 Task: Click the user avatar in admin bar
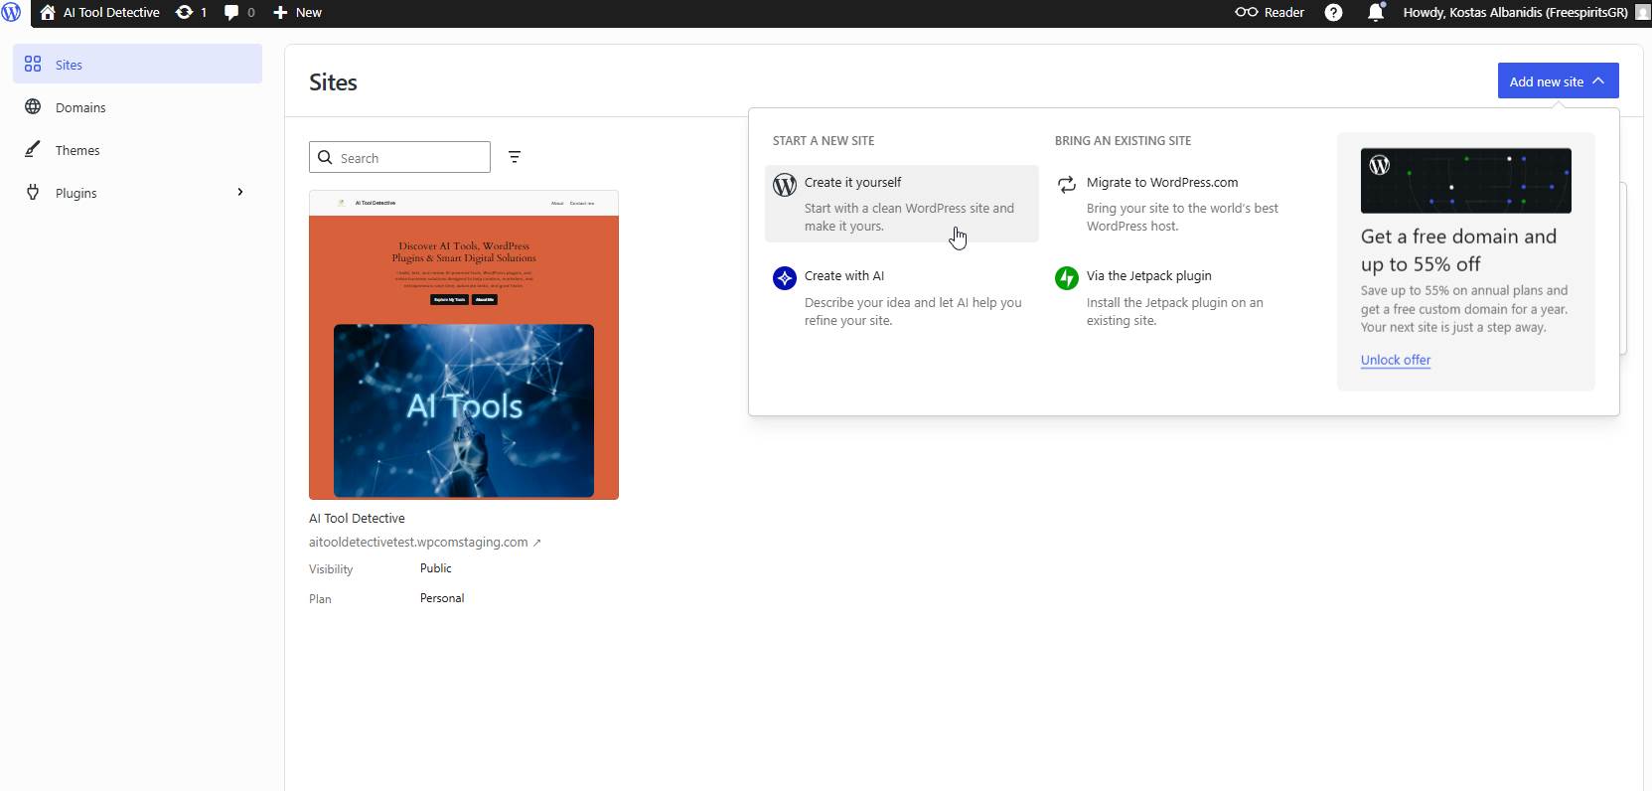point(1643,13)
